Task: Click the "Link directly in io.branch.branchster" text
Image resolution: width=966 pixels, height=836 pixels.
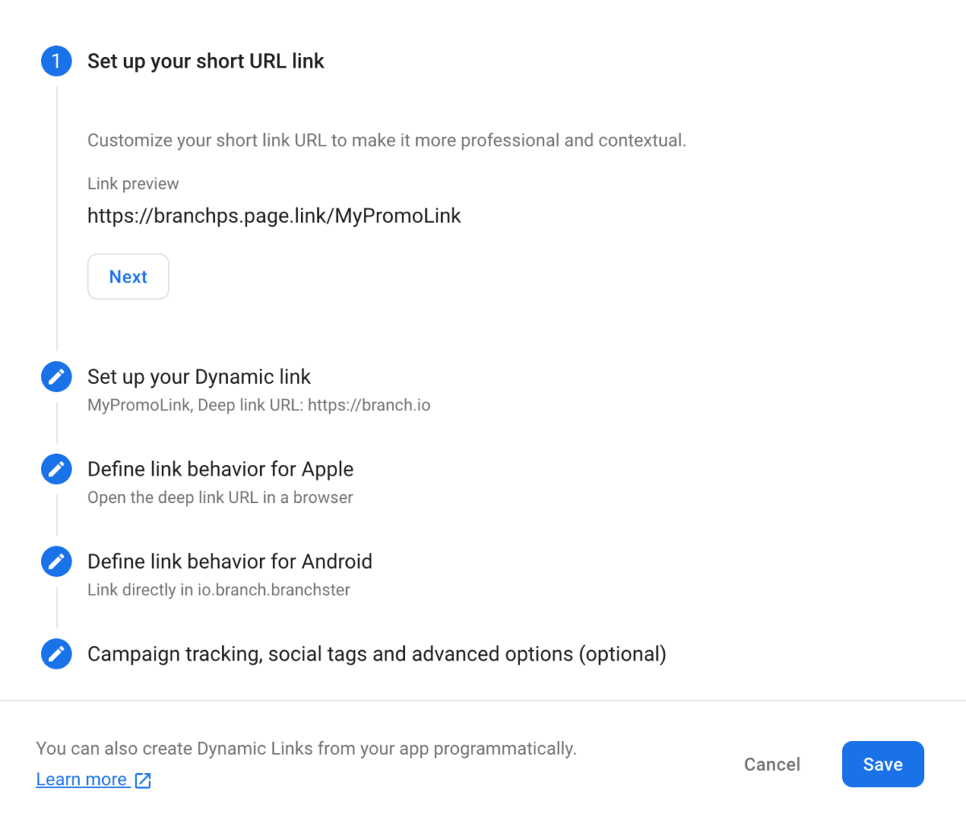Action: tap(218, 590)
